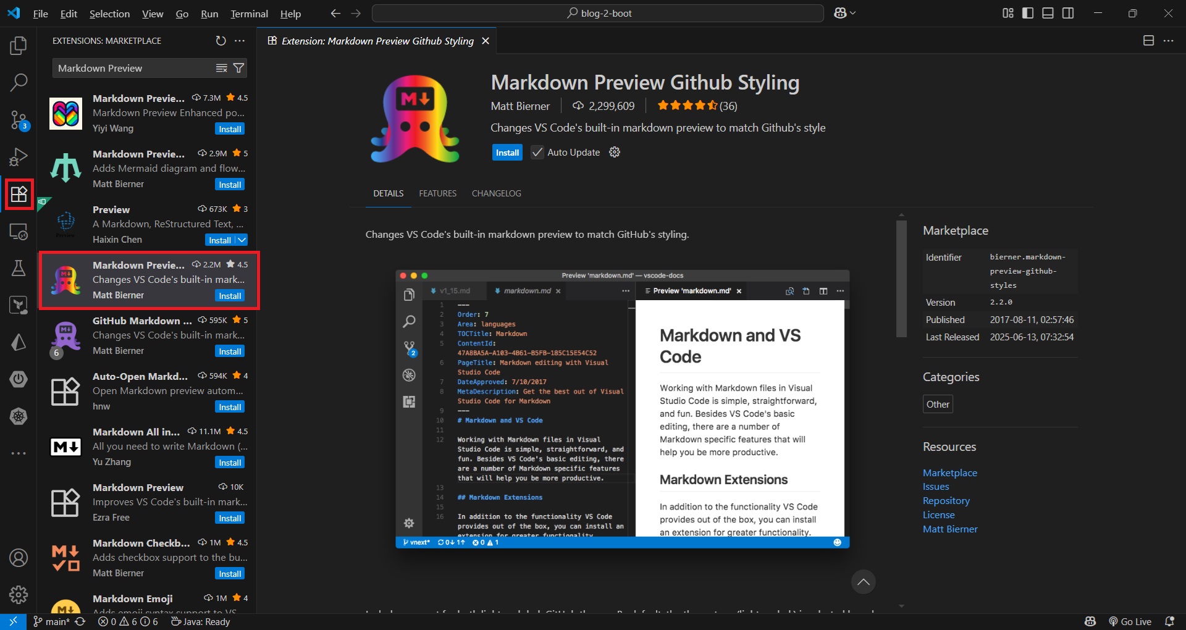Clear extensions search results
The width and height of the screenshot is (1186, 630).
click(x=221, y=68)
